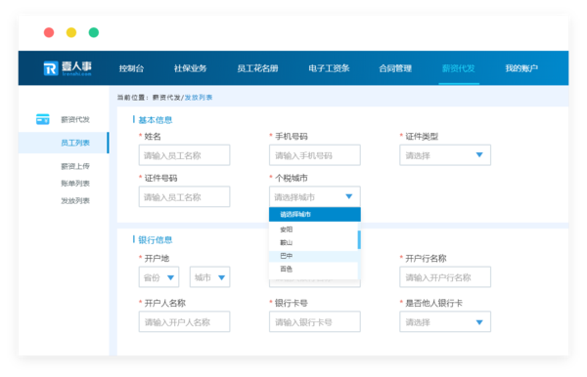Viewport: 587px width, 377px height.
Task: Click the green window maximize dot
Action: pos(94,32)
